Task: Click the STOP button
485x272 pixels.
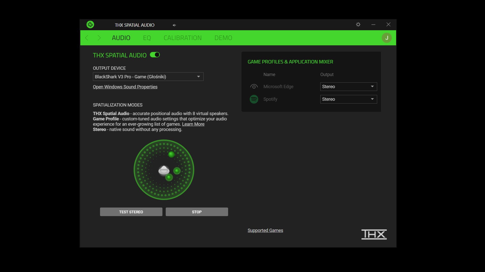Action: coord(197,212)
